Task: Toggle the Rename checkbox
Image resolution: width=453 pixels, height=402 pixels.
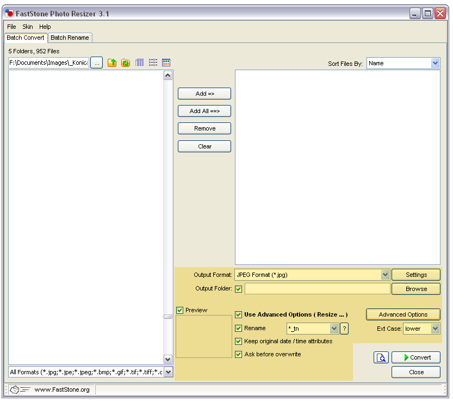Action: click(x=238, y=329)
